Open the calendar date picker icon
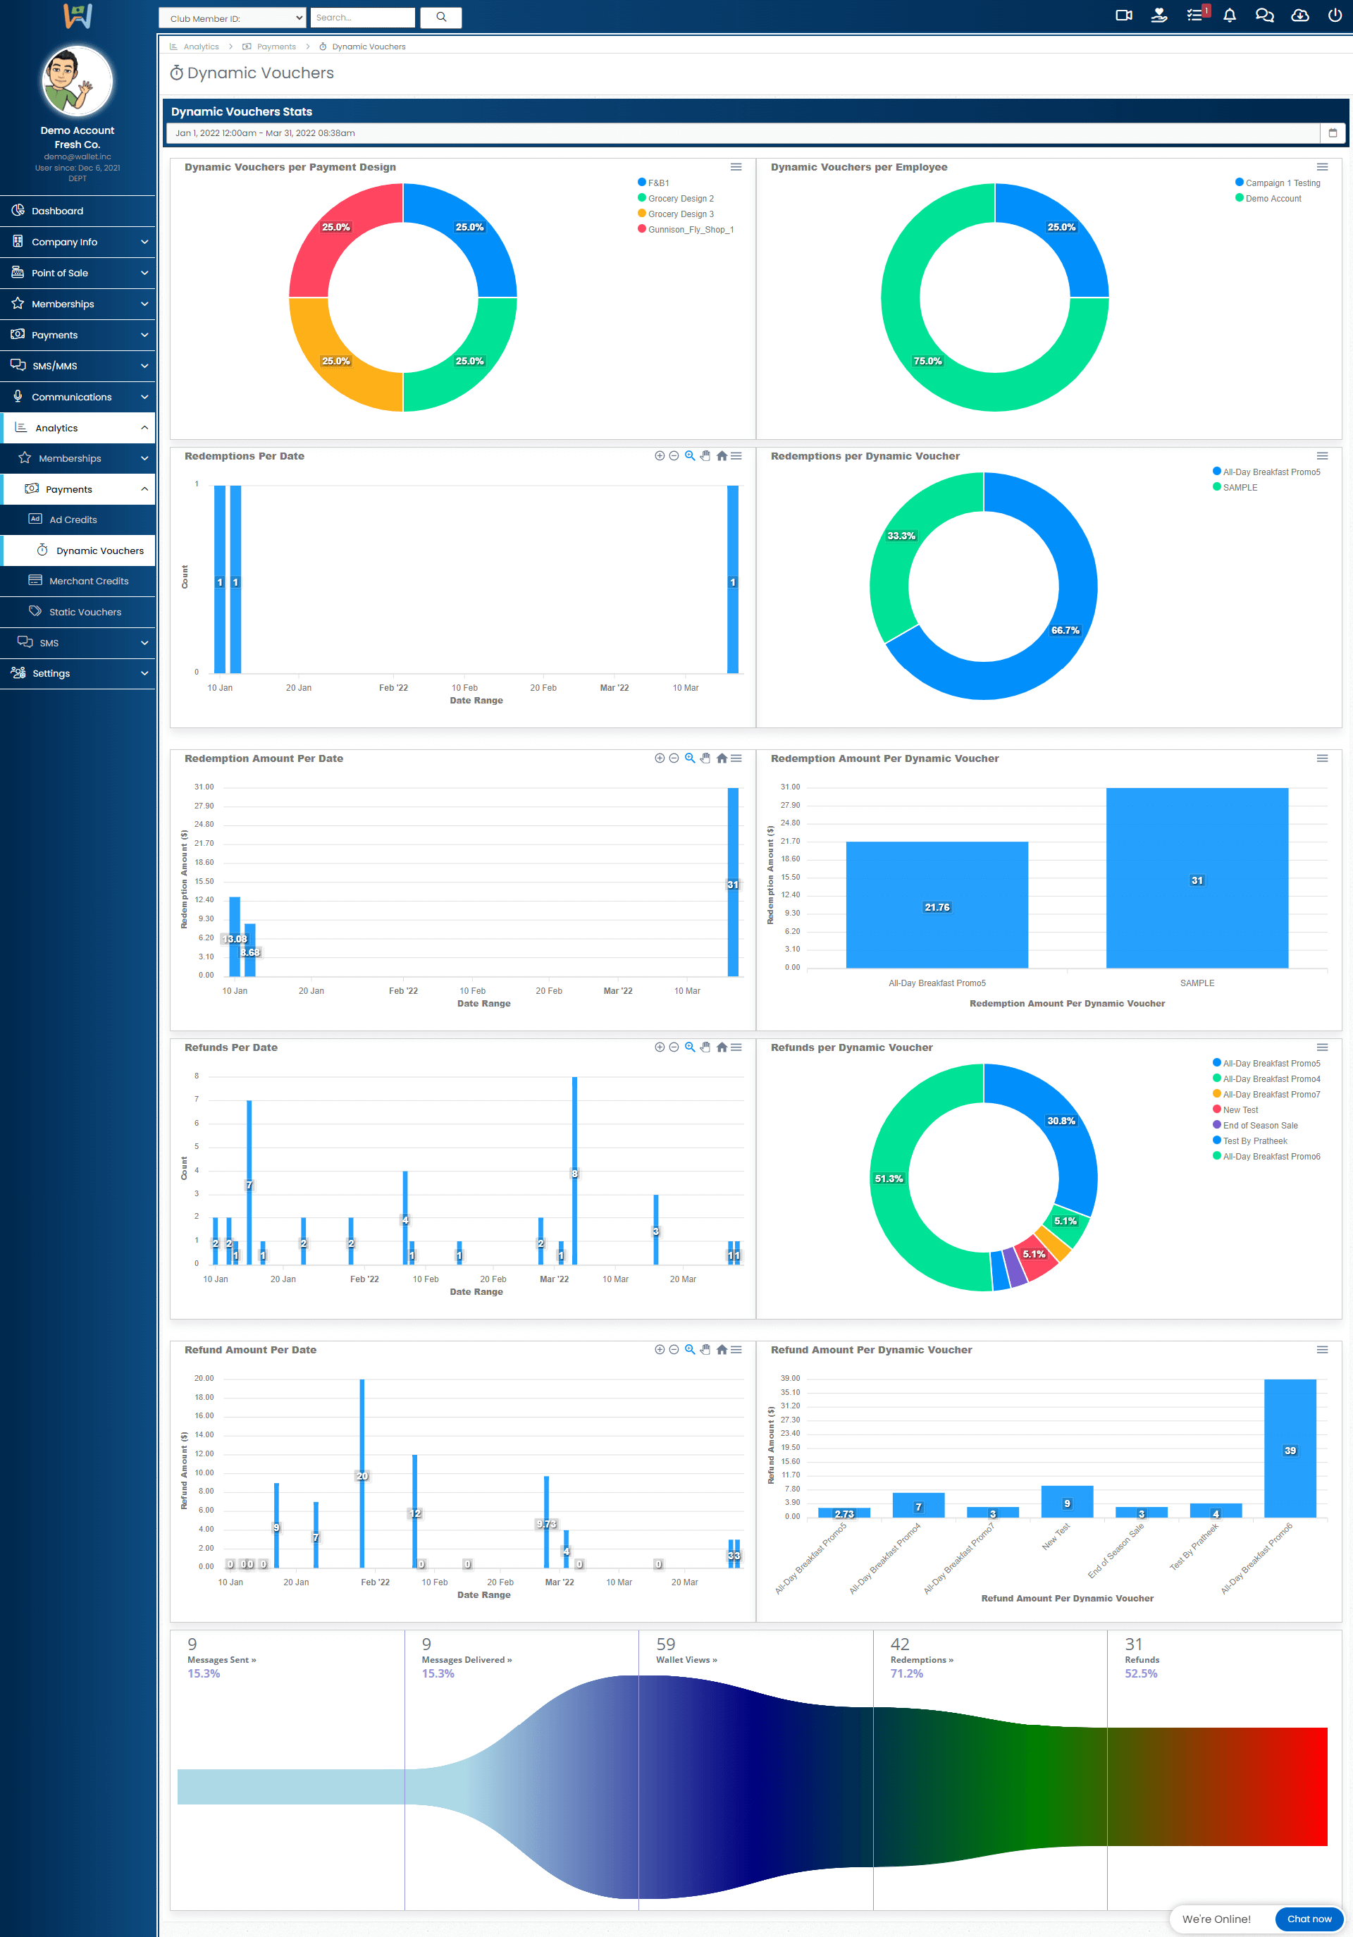 pos(1332,133)
